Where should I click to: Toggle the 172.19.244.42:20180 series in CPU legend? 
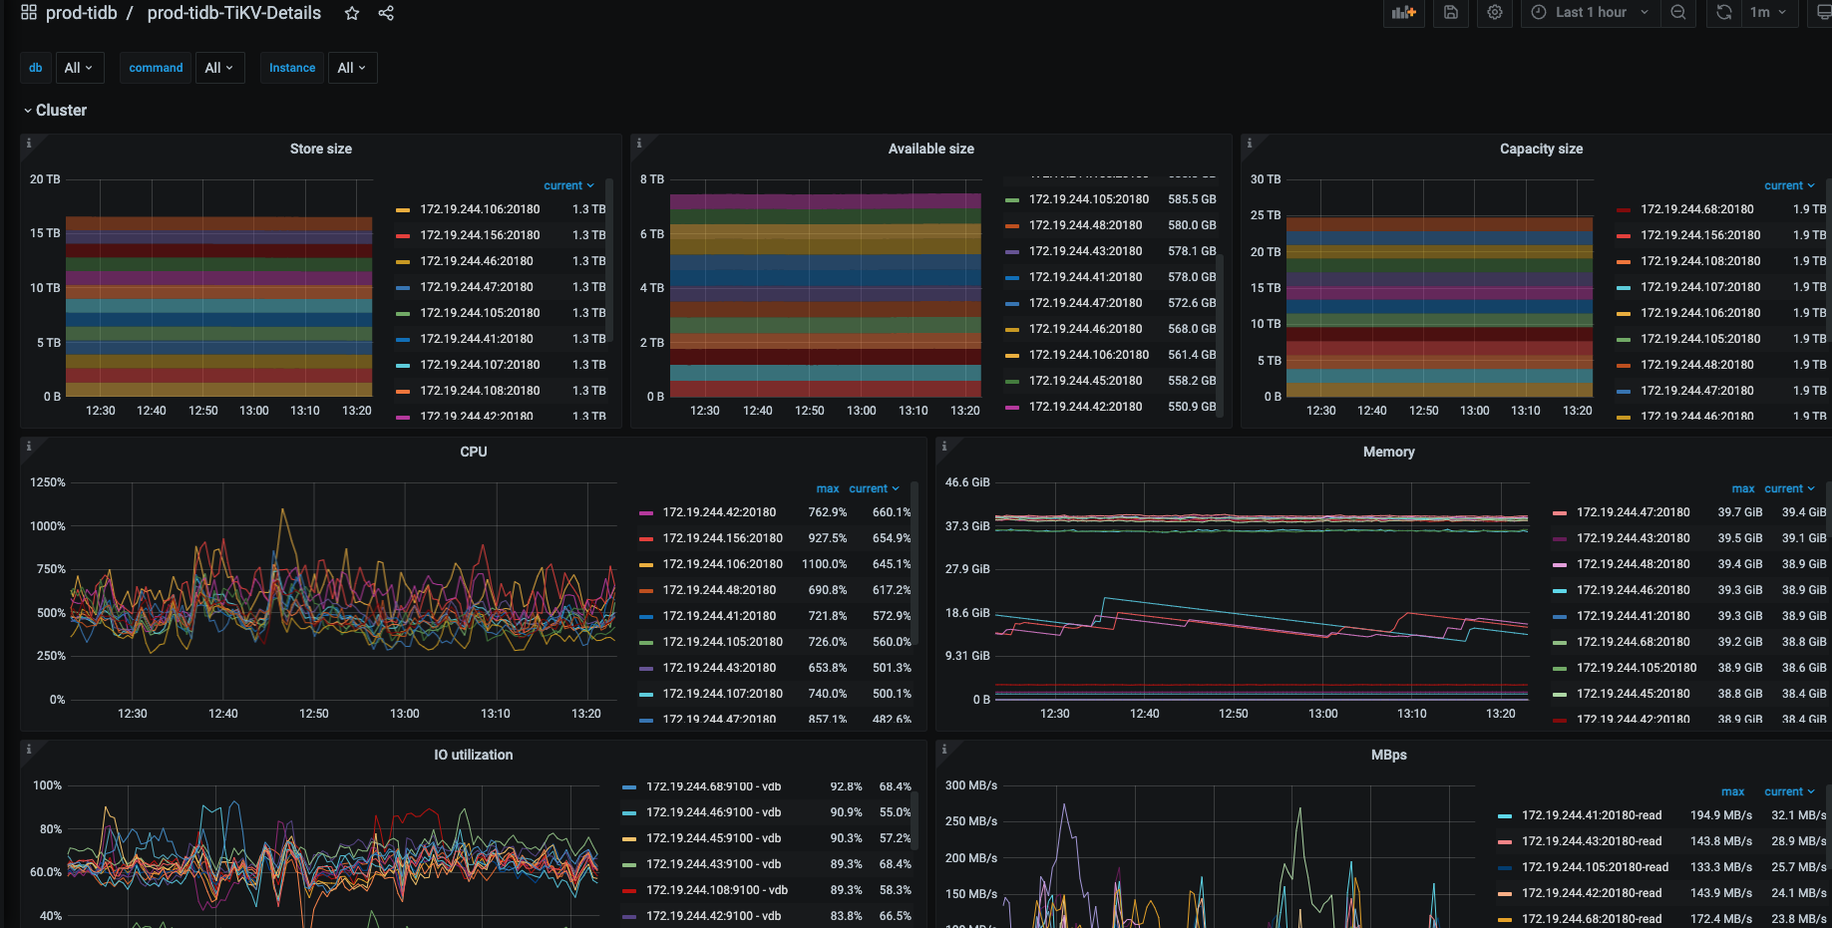point(719,512)
